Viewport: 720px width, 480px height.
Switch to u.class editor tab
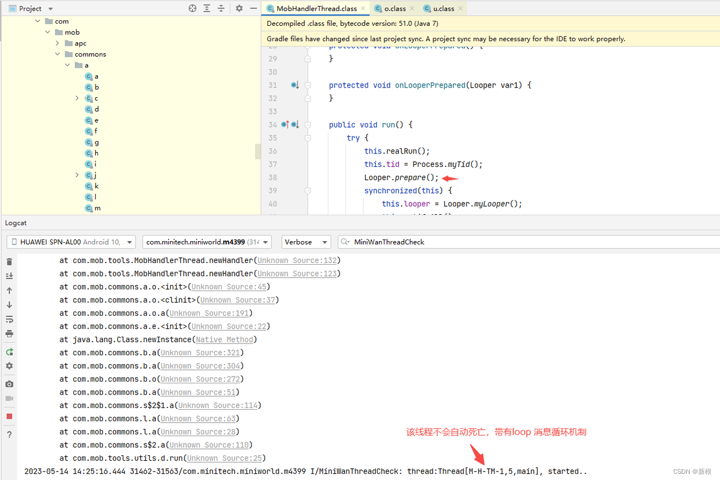pyautogui.click(x=443, y=8)
